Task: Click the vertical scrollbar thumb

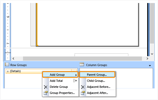Action: [152, 23]
